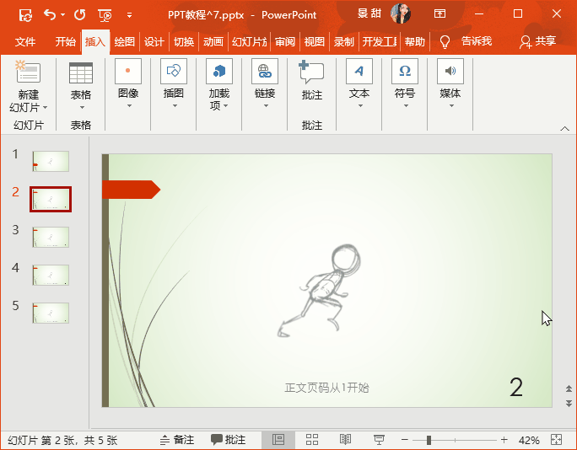Viewport: 577px width, 450px height.
Task: Click the 符号 omega symbol icon
Action: point(405,71)
